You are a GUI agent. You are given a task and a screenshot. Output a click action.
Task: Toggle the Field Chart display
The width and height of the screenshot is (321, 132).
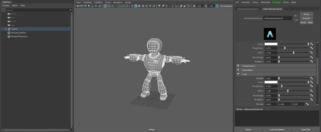point(119,6)
